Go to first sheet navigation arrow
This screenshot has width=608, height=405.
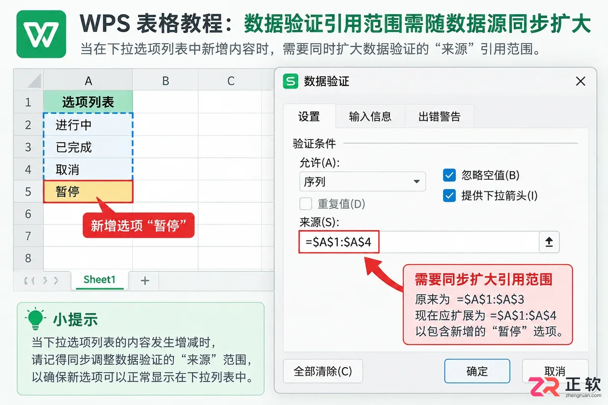coord(26,281)
